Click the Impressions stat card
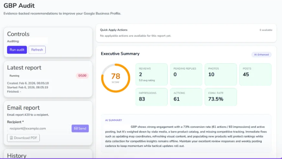The width and height of the screenshot is (282, 159). [151, 97]
